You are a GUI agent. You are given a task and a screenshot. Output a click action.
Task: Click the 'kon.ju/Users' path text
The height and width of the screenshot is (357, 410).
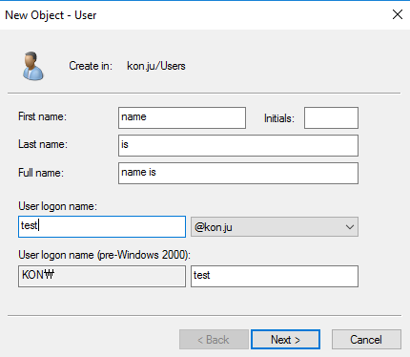pyautogui.click(x=156, y=66)
